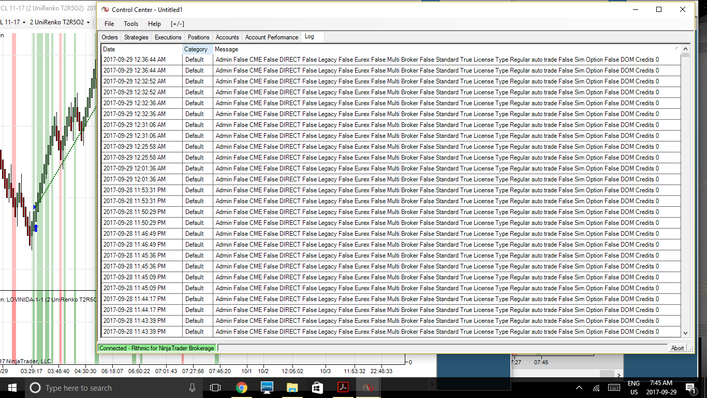Click the NinjaTrader icon on the taskbar
This screenshot has height=398, width=707.
[369, 388]
